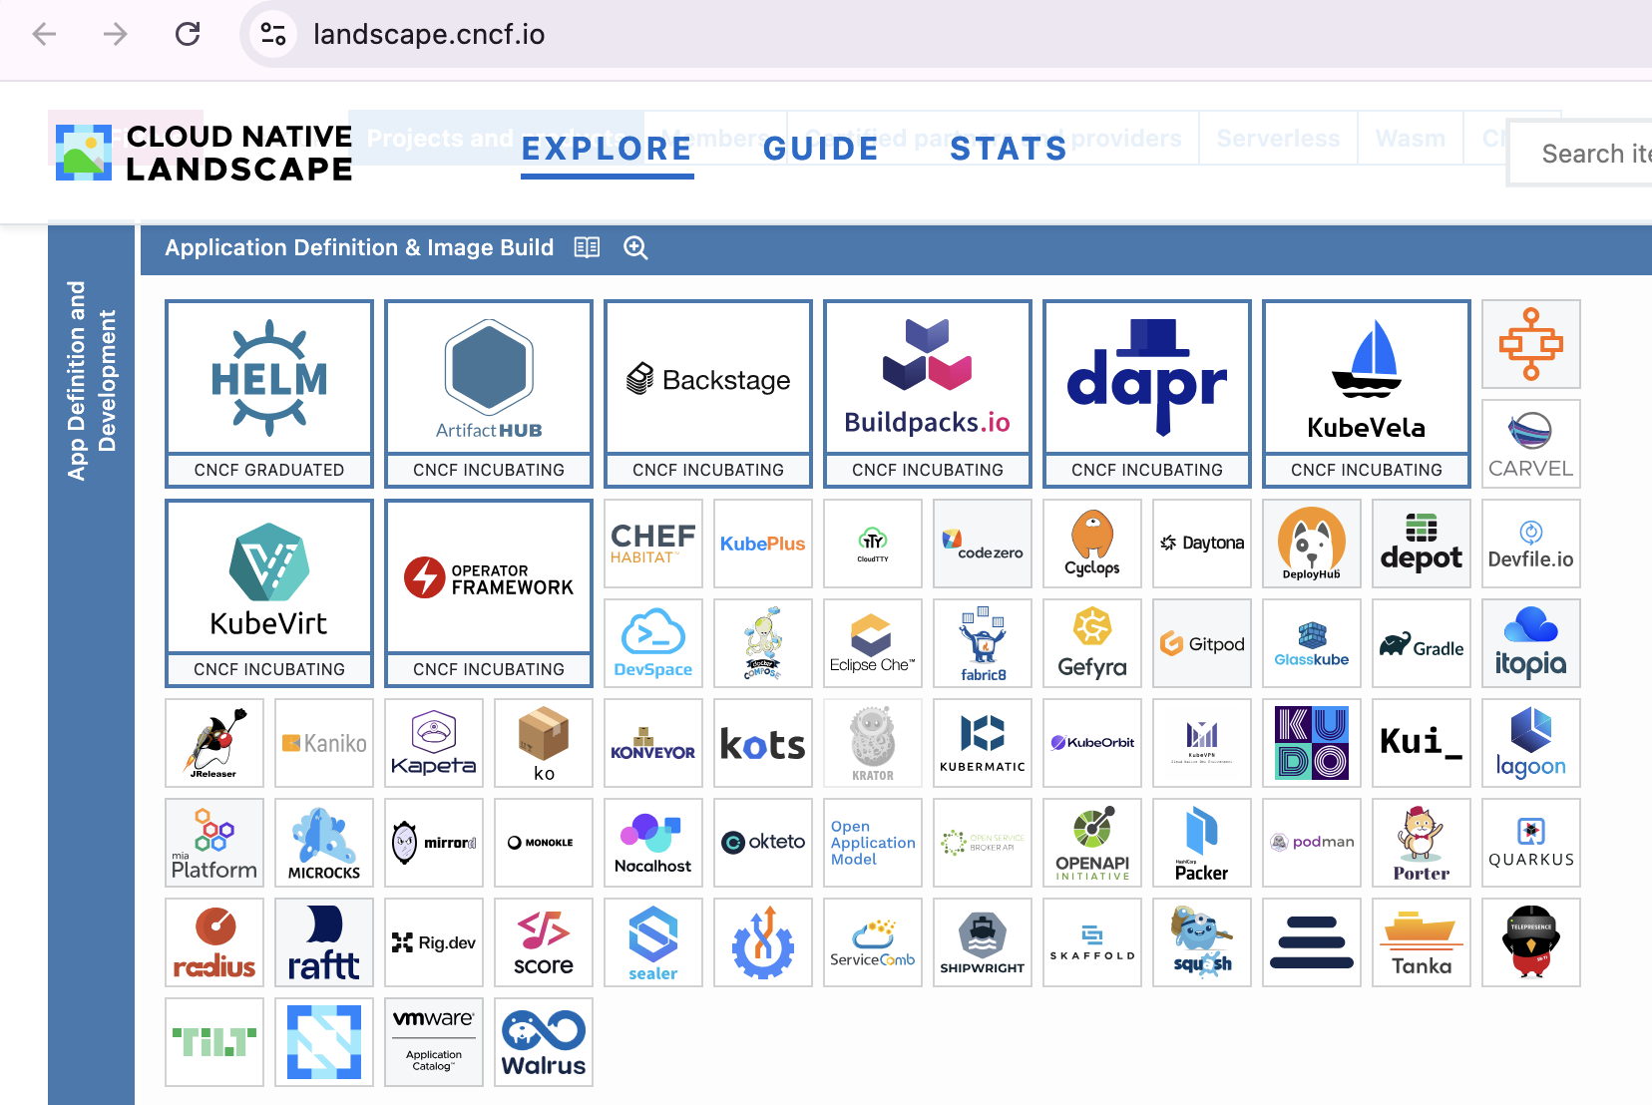The image size is (1652, 1105).
Task: Click the Telepresence tile
Action: (x=1531, y=942)
